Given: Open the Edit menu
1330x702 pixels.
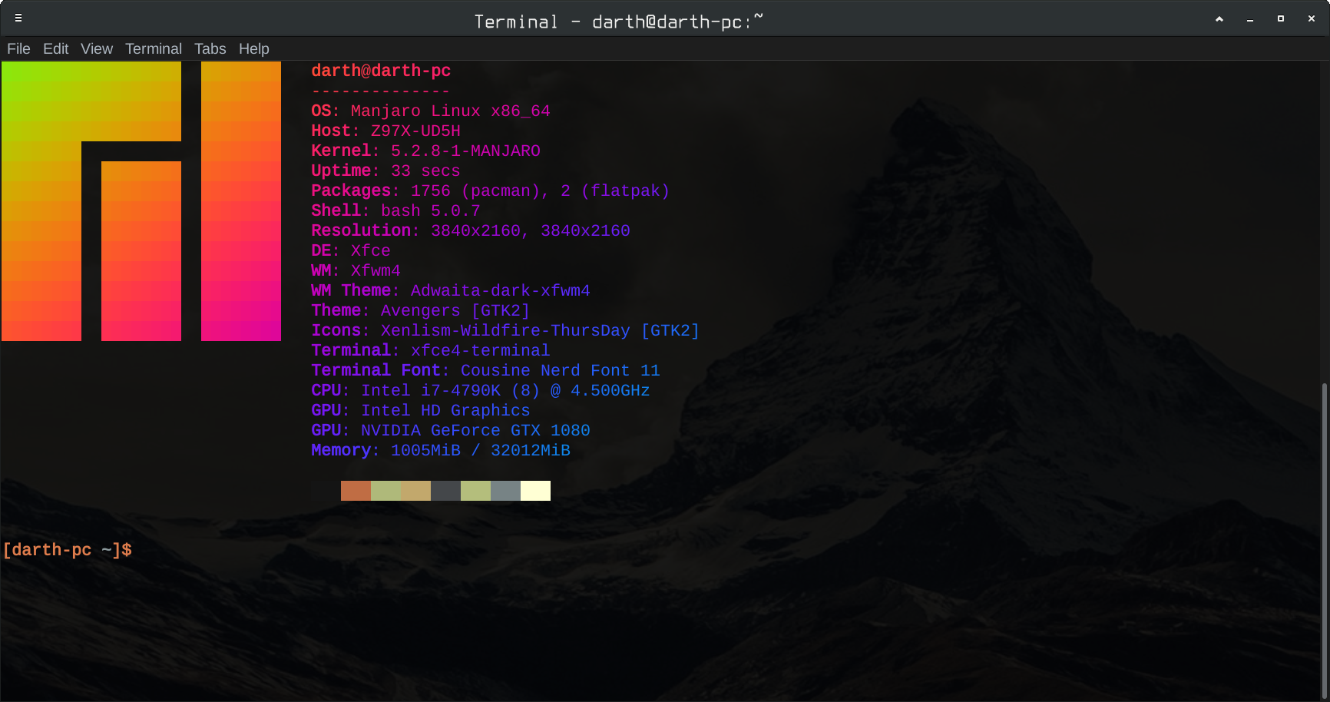Looking at the screenshot, I should [55, 48].
